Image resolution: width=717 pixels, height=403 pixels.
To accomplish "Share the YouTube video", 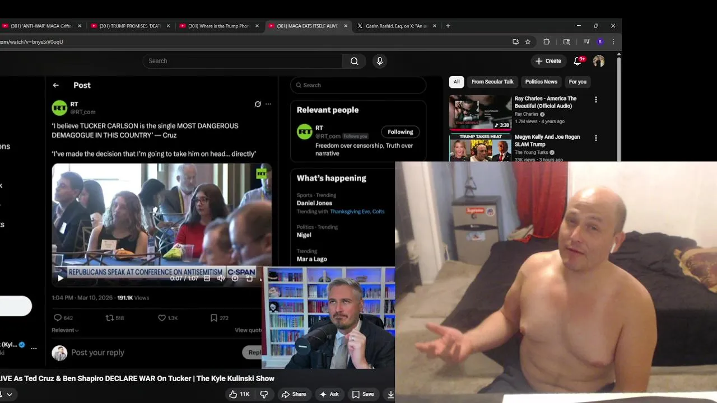I will tap(294, 394).
